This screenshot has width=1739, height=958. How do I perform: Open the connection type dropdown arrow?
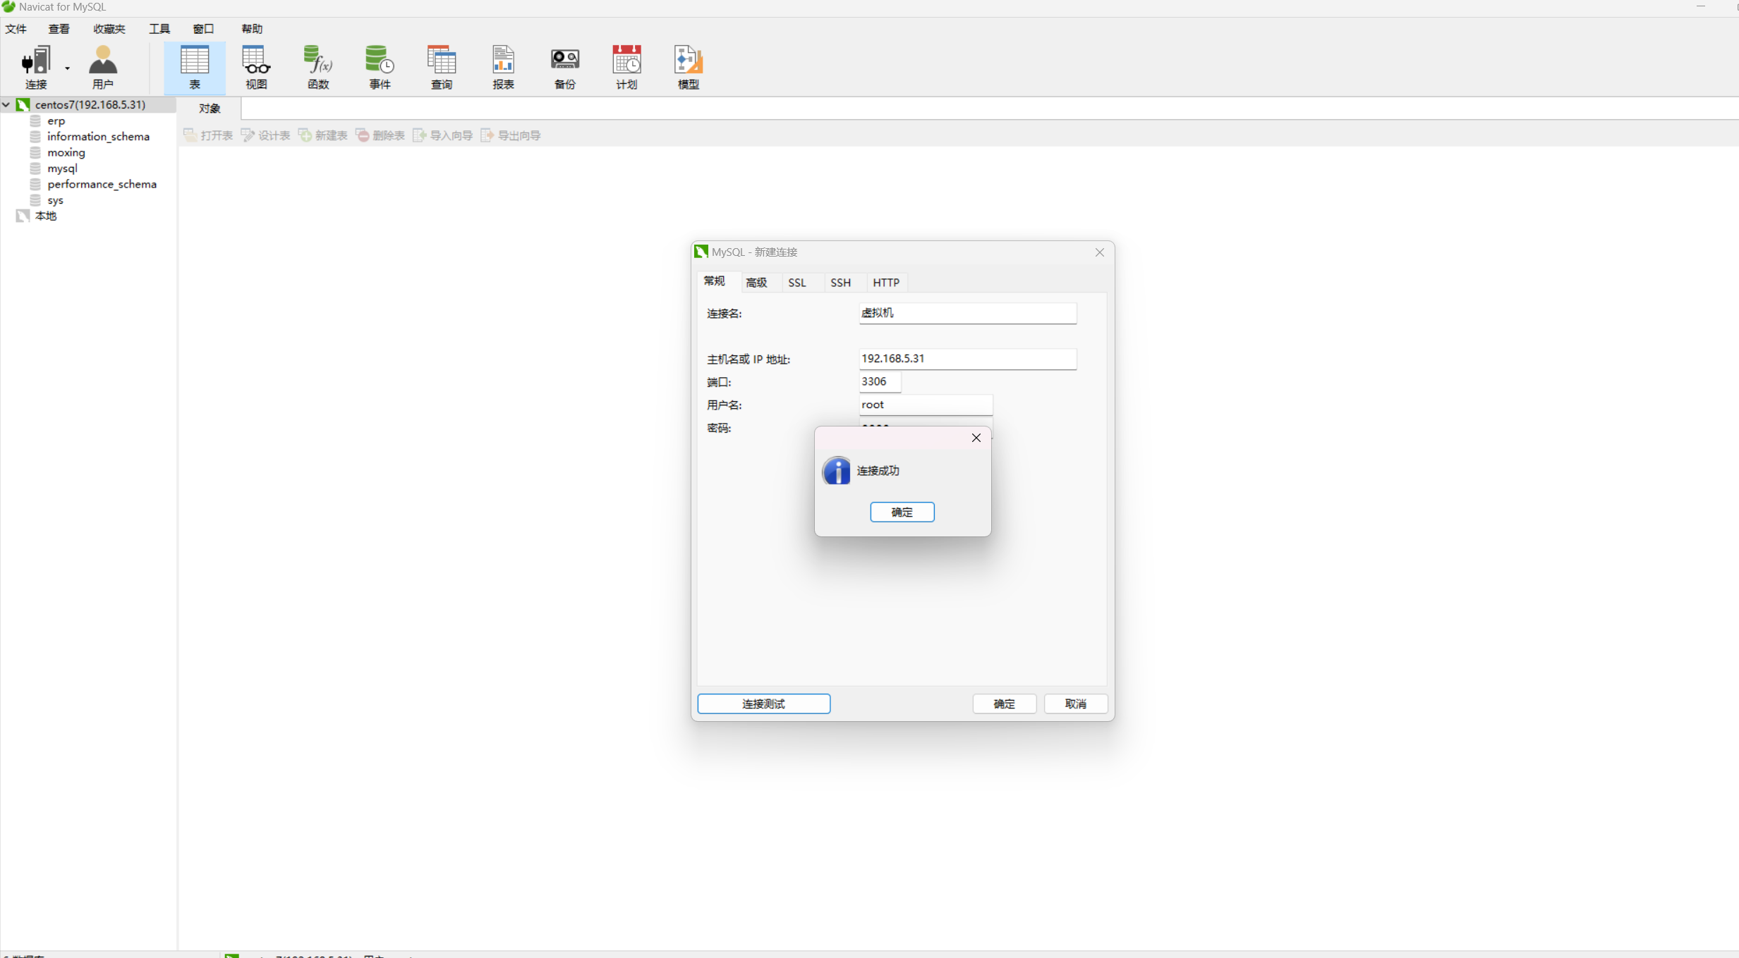(x=67, y=68)
